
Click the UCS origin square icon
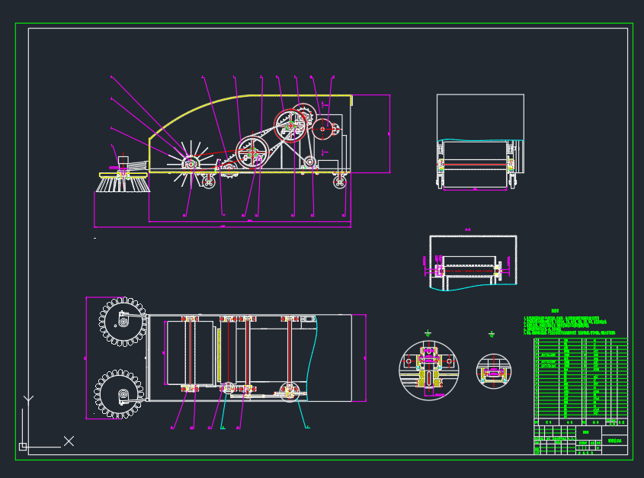point(23,447)
